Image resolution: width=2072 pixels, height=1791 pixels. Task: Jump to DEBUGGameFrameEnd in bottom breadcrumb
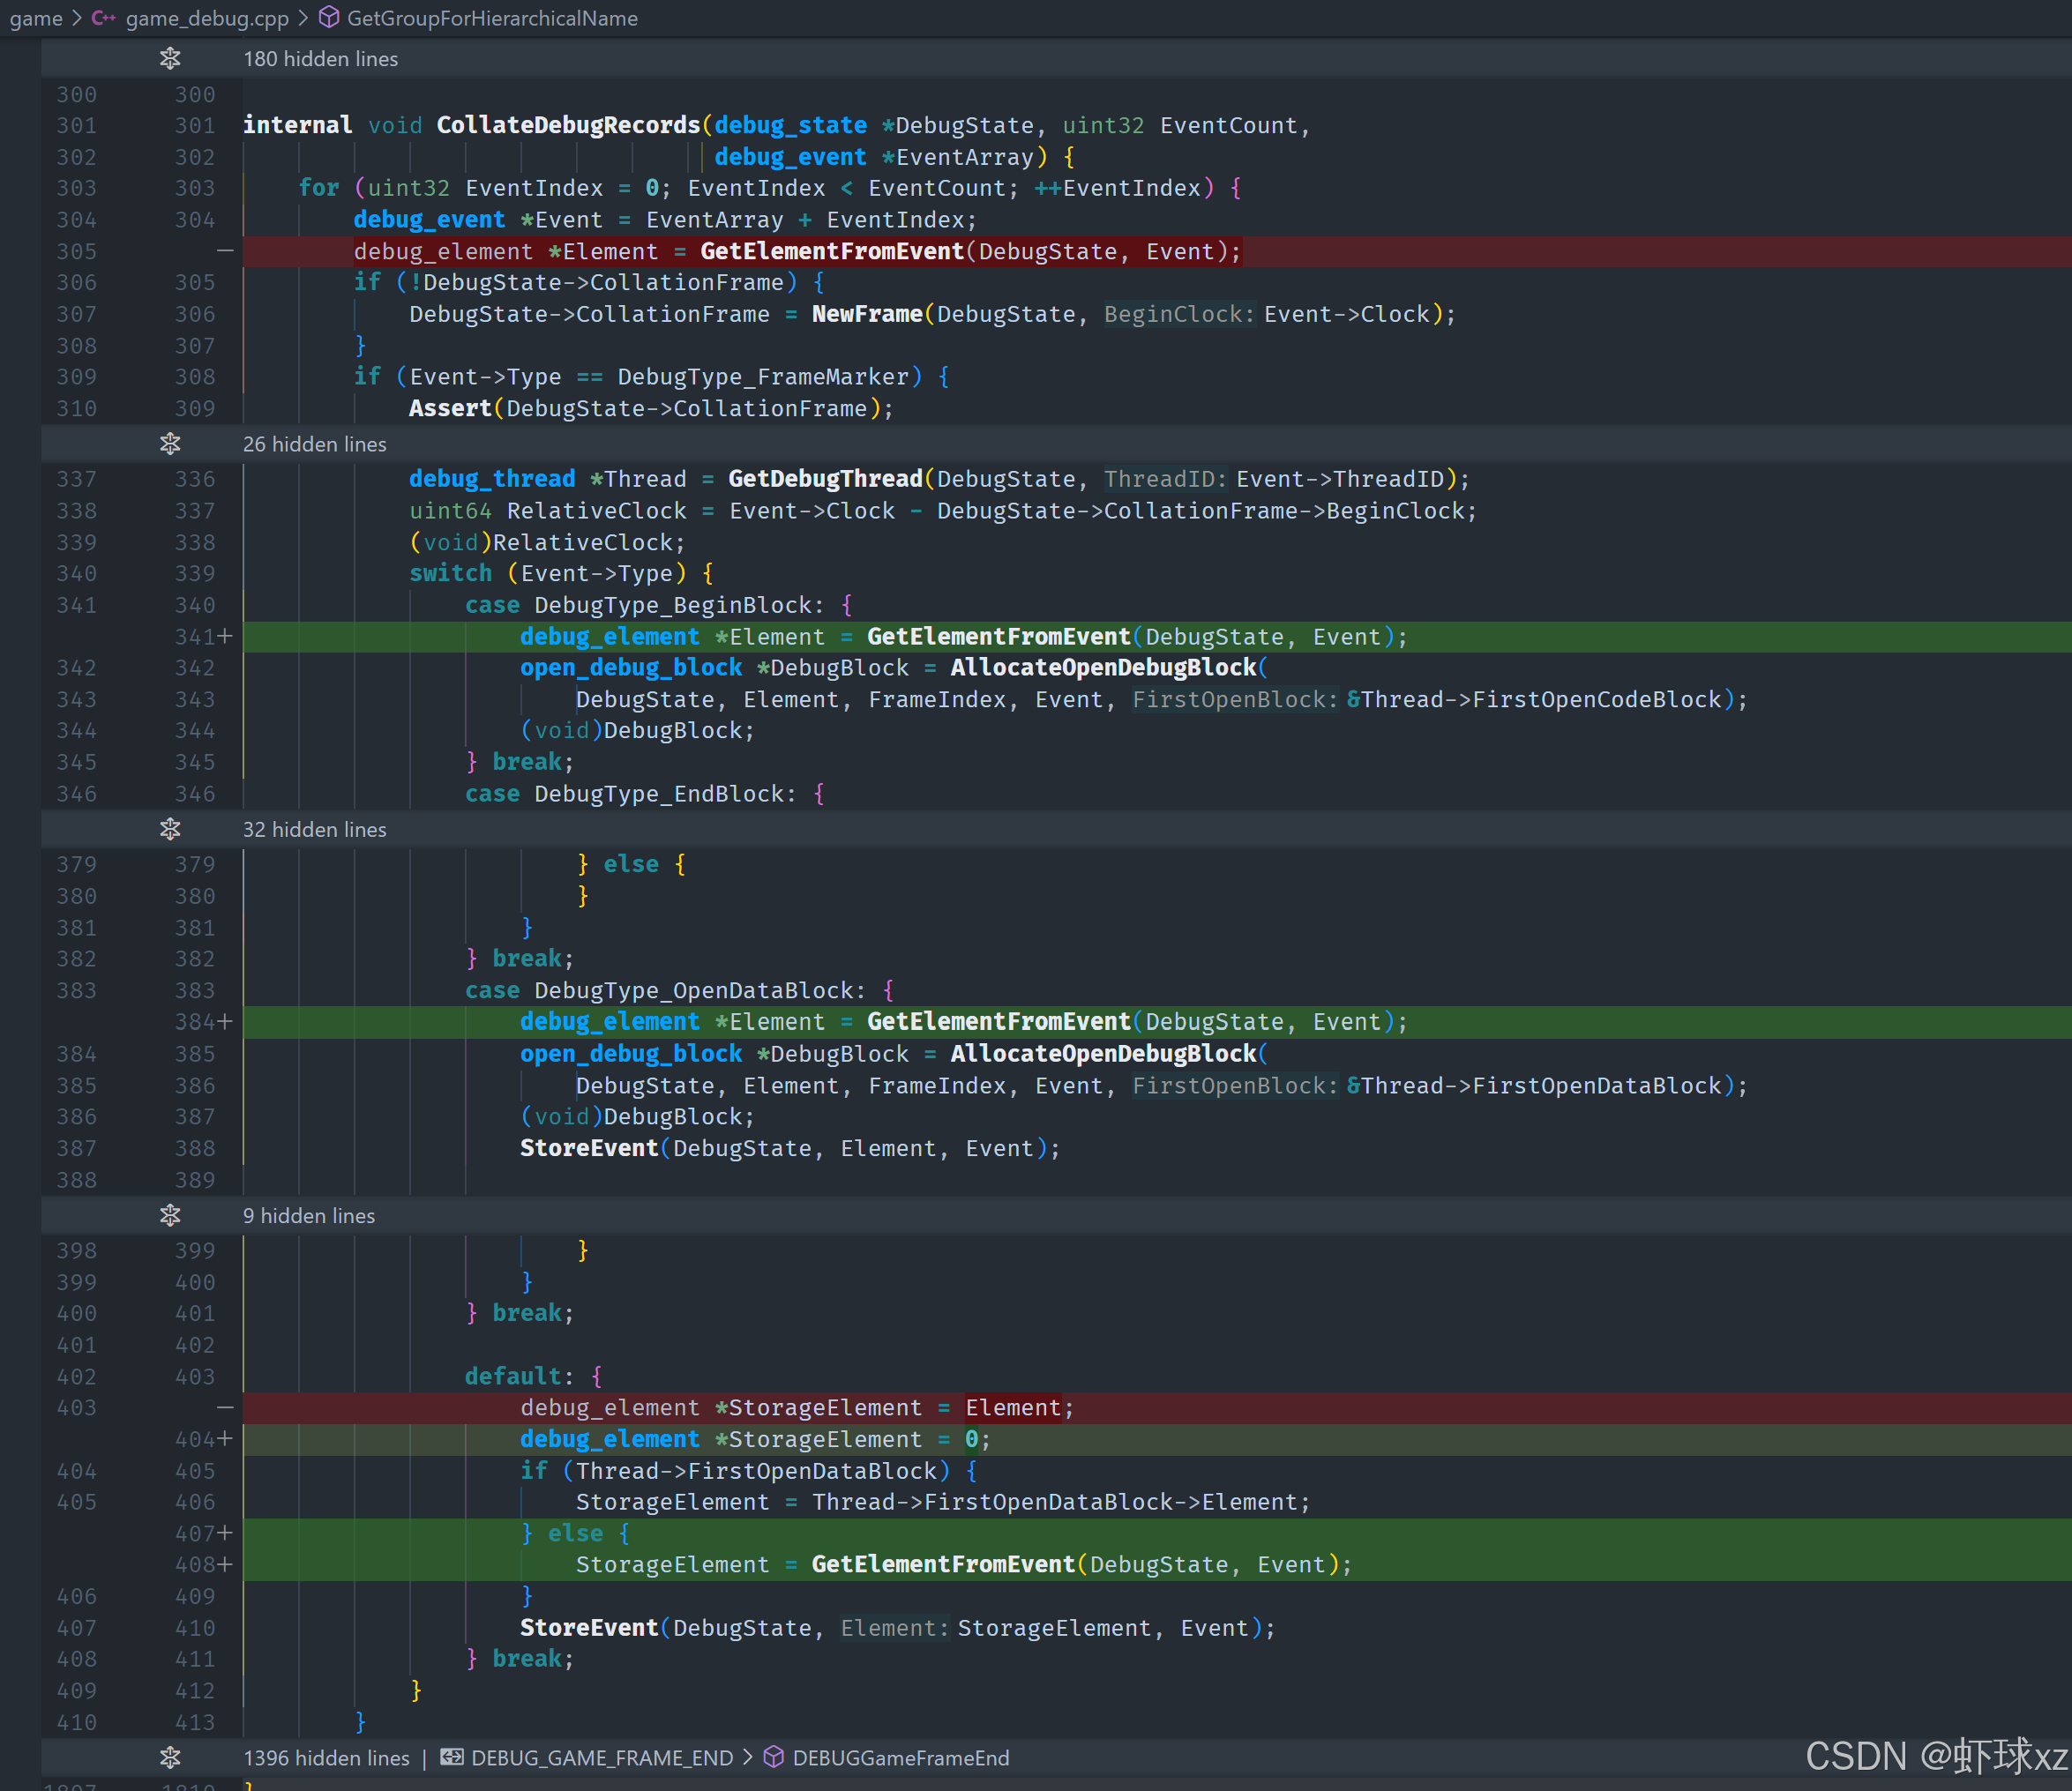click(x=900, y=1757)
